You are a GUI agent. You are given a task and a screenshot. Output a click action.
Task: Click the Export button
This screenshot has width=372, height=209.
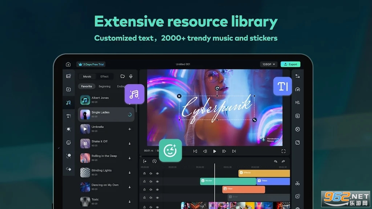click(x=290, y=64)
